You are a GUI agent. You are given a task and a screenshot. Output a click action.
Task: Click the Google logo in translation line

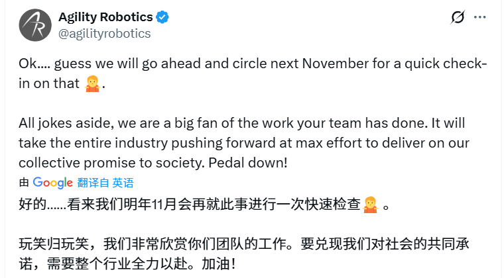coord(52,183)
